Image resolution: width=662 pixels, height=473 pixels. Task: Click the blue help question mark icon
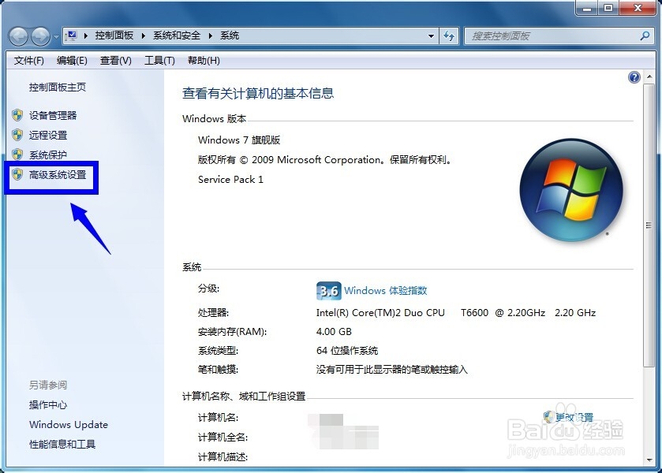[634, 77]
